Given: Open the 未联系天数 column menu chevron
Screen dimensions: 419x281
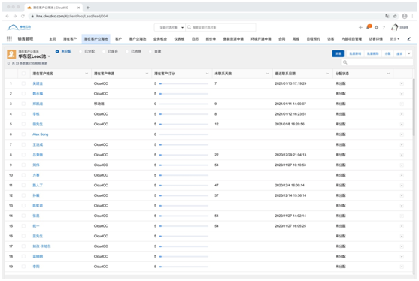Looking at the screenshot, I should pos(268,74).
